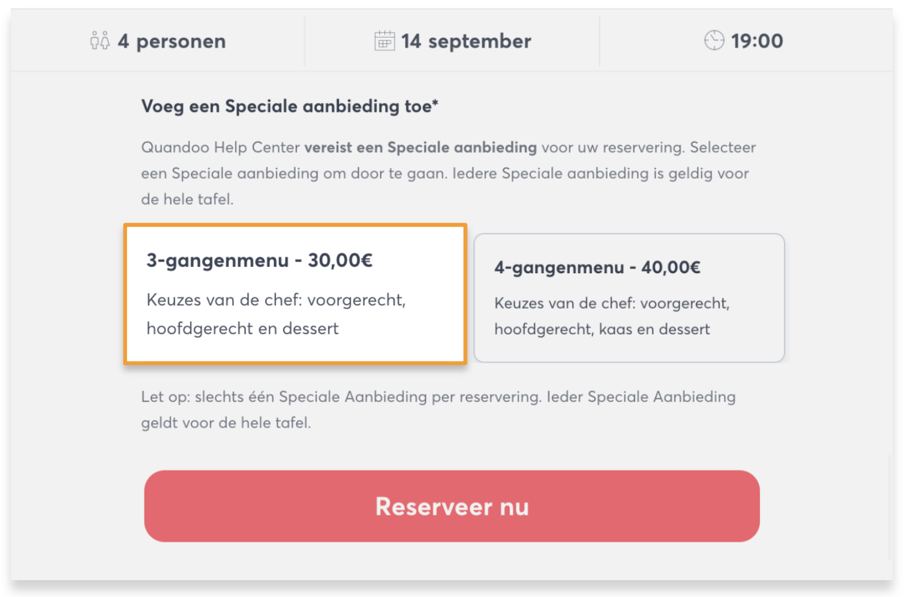Click the clock icon beside 19:00
Screen dimensions: 906x597
pyautogui.click(x=714, y=40)
